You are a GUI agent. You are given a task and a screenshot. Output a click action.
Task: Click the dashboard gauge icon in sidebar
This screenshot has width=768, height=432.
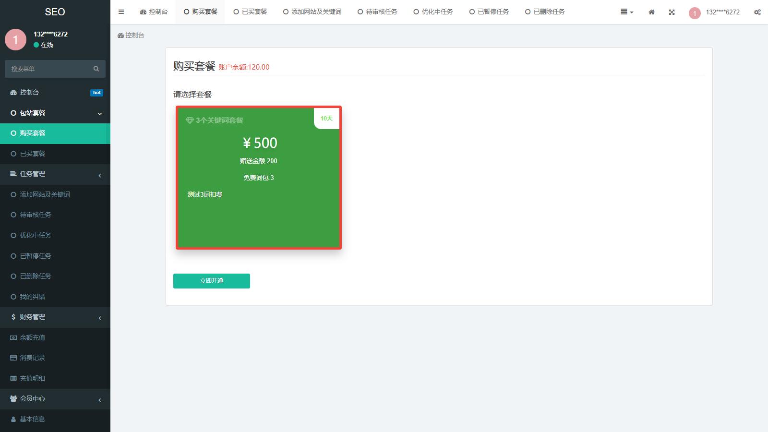[13, 92]
